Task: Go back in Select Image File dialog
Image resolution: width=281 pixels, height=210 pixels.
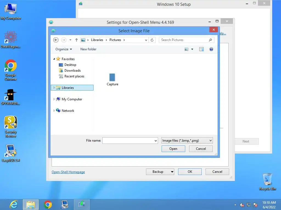Action: pyautogui.click(x=56, y=40)
